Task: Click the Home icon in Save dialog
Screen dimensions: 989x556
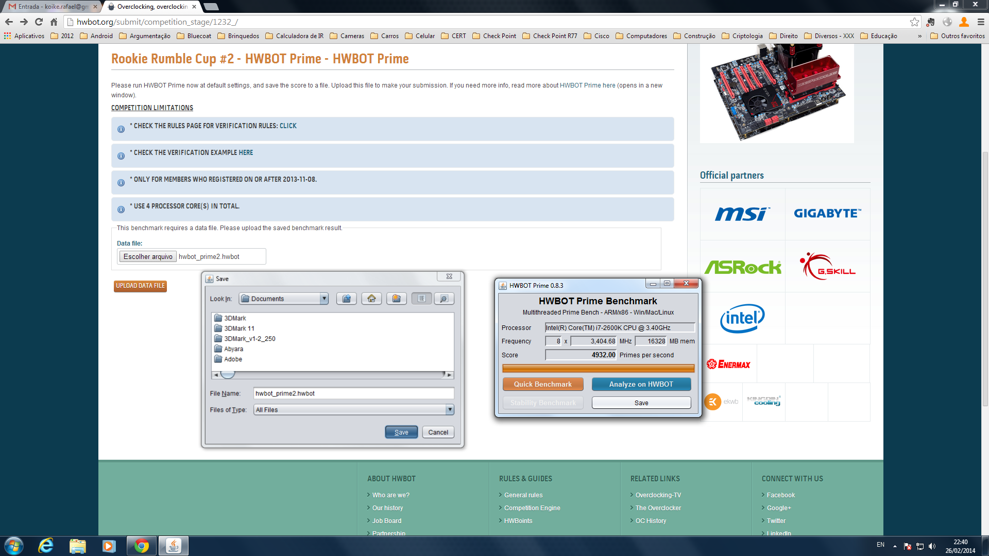Action: point(371,299)
